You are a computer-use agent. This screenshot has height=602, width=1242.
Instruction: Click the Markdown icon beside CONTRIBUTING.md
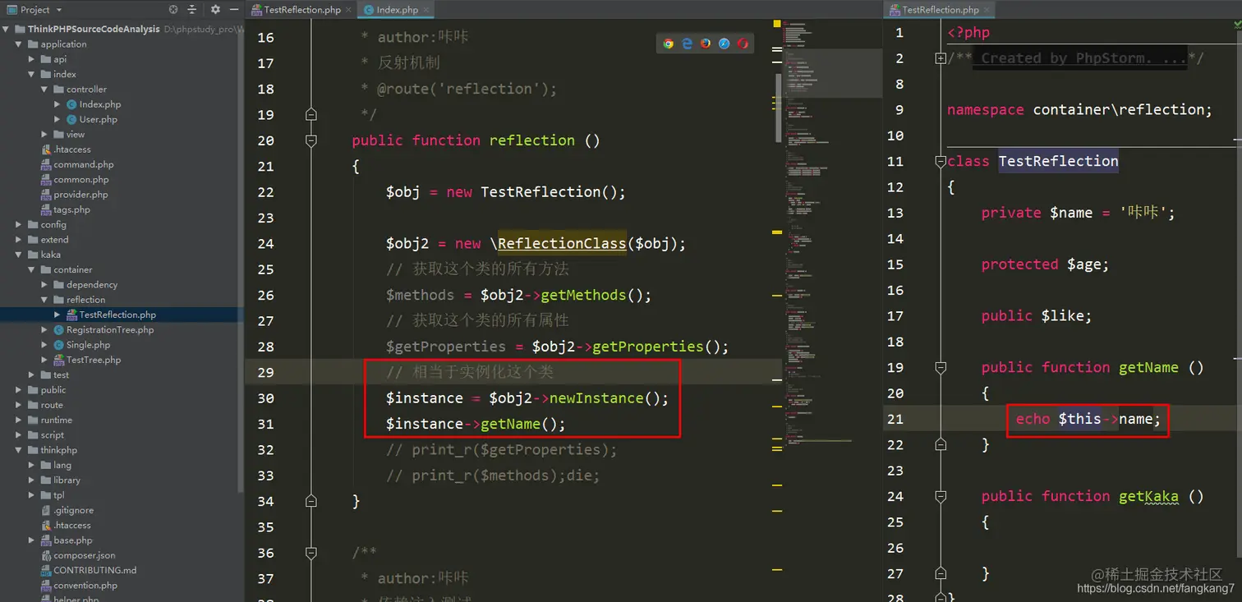coord(46,570)
